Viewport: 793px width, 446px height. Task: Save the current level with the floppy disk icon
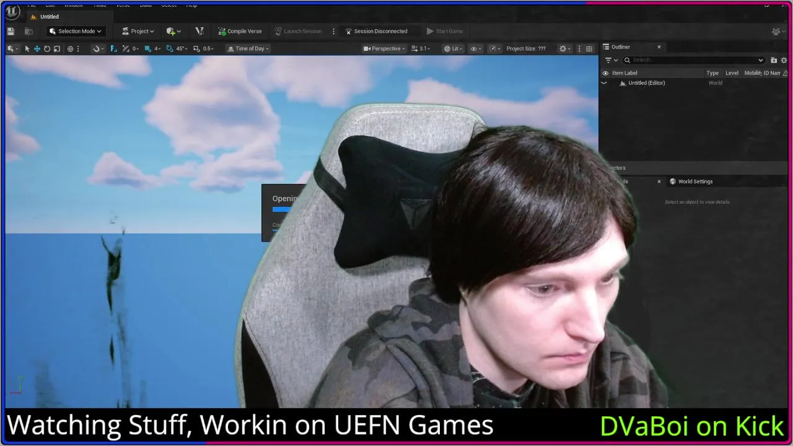(11, 31)
